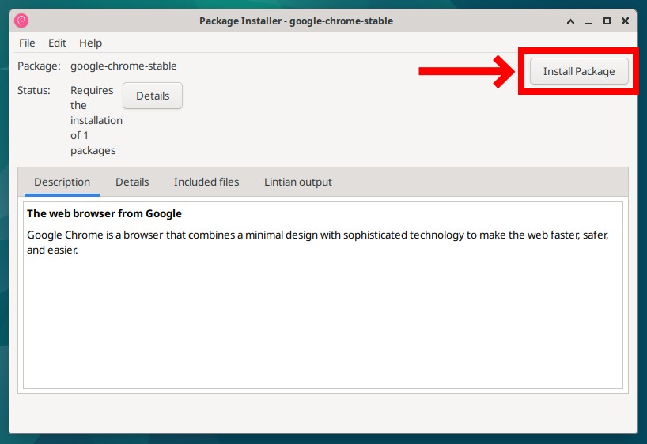The width and height of the screenshot is (647, 444).
Task: Click the 'Status:' label
Action: 34,90
